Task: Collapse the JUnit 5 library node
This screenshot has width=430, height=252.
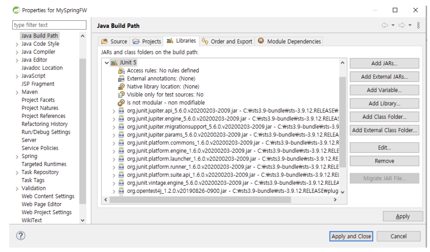Action: coord(107,63)
